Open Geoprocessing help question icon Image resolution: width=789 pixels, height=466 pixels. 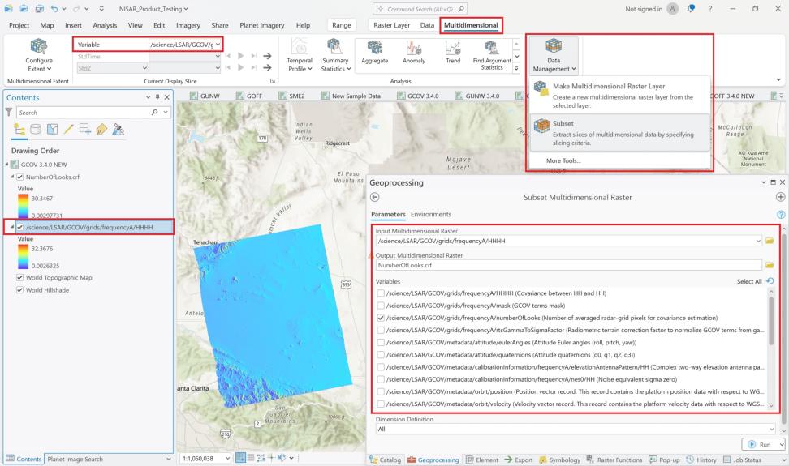point(781,215)
